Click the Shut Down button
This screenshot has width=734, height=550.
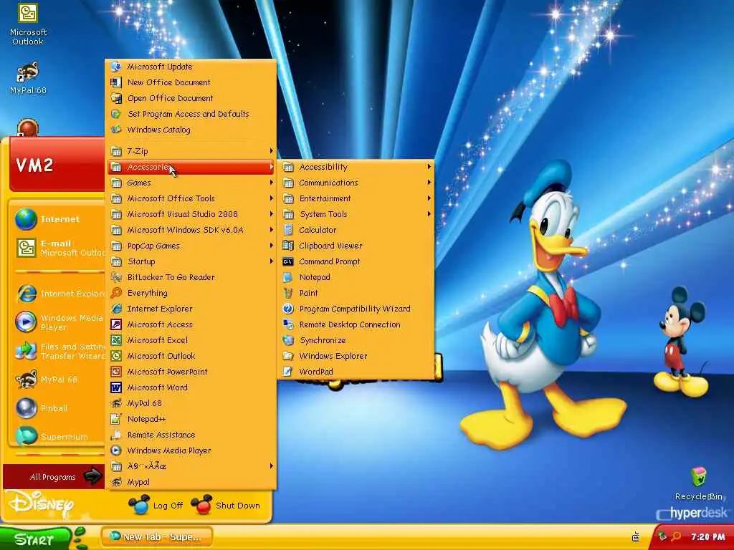pyautogui.click(x=226, y=506)
